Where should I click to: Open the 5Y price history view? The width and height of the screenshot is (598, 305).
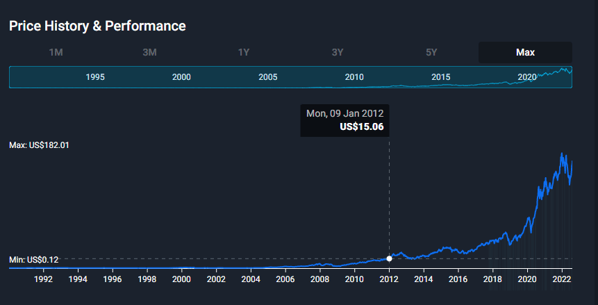point(431,52)
